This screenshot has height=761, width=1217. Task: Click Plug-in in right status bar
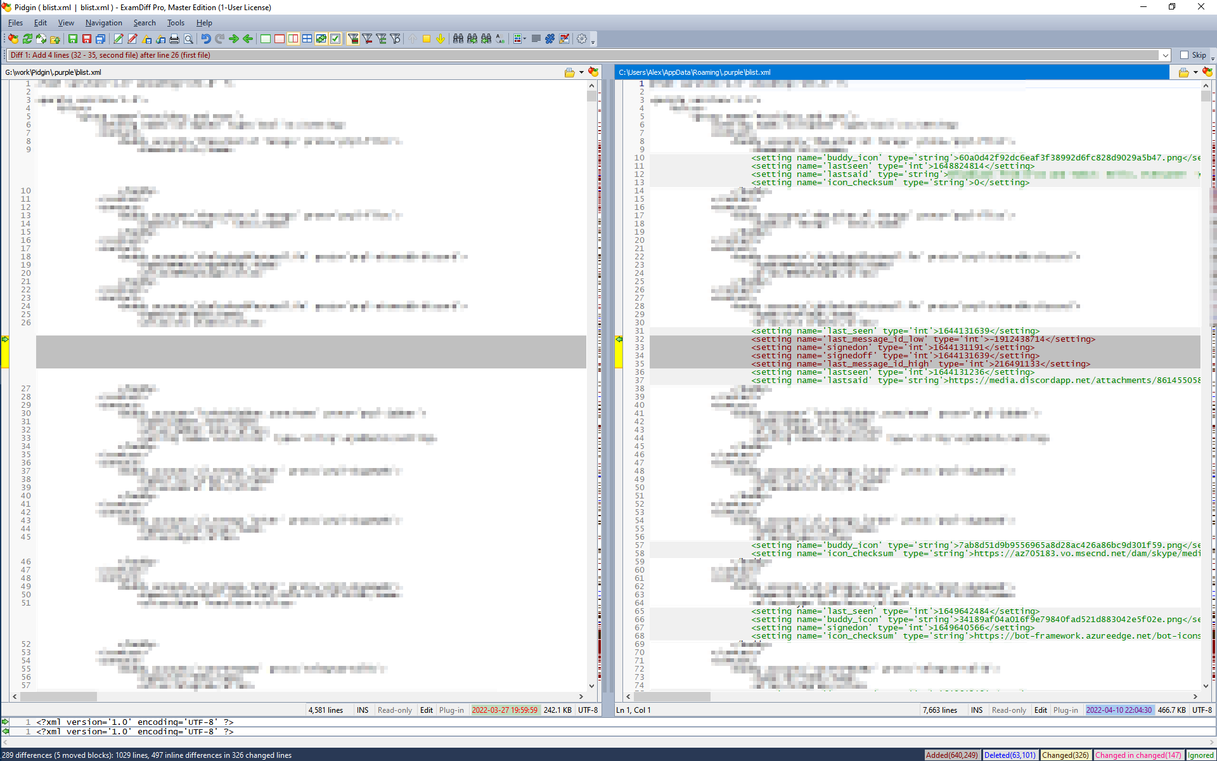pyautogui.click(x=1066, y=710)
